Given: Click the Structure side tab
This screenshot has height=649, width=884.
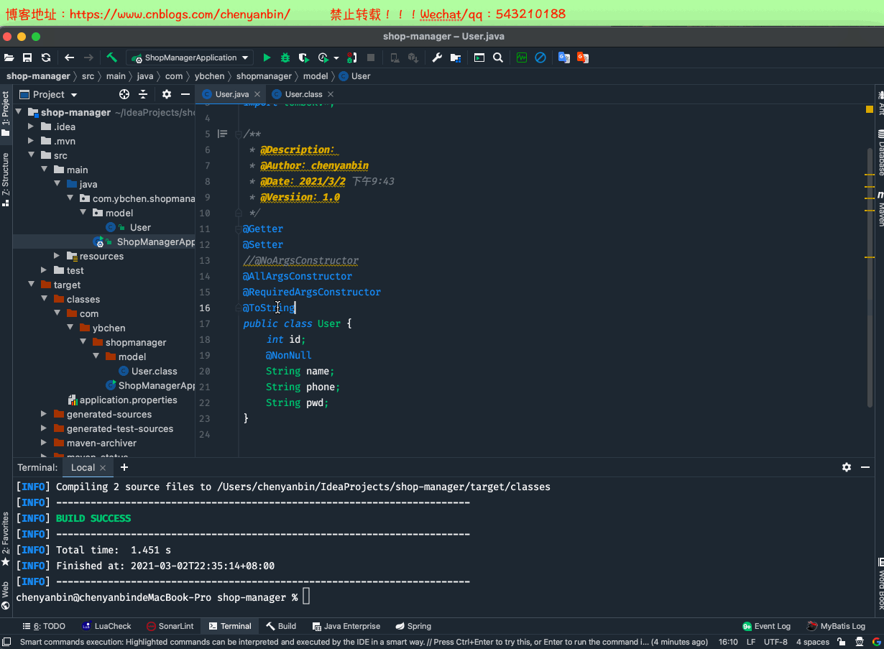Looking at the screenshot, I should 6,180.
